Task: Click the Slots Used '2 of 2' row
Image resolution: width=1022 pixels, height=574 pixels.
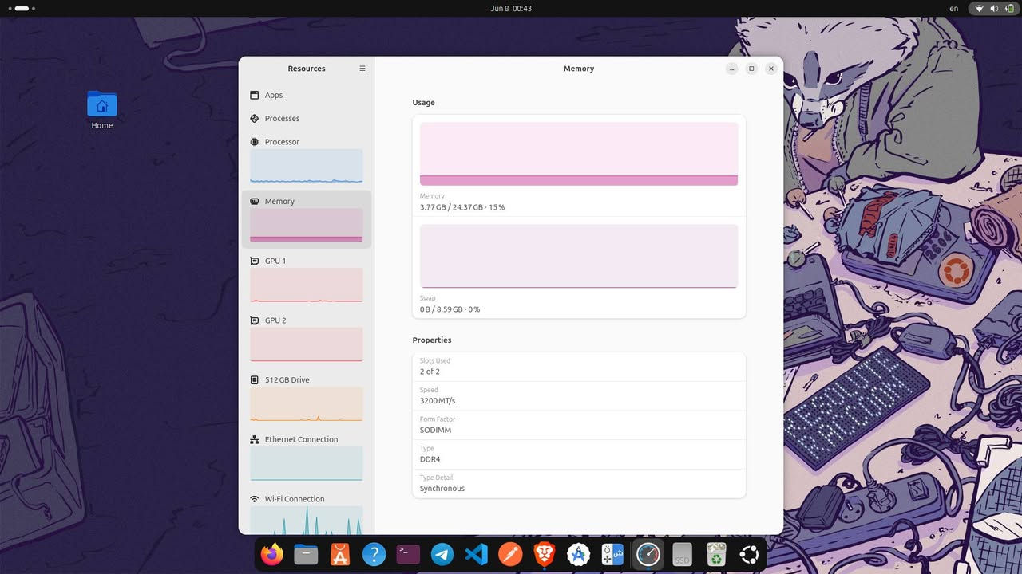Action: [x=579, y=367]
